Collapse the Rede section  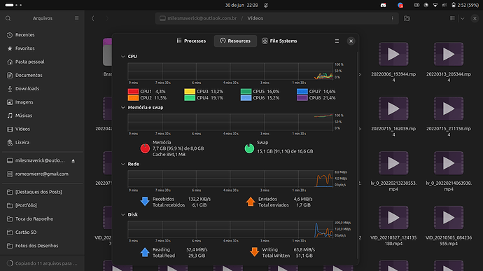[x=123, y=164]
